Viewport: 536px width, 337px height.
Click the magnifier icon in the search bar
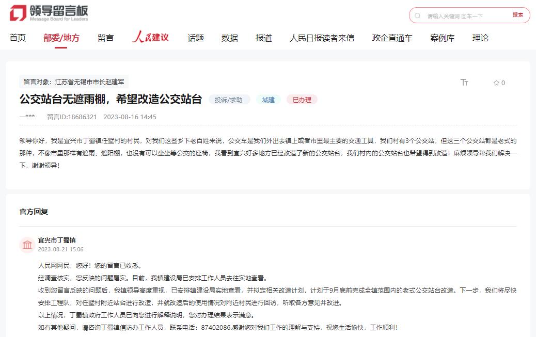(x=417, y=15)
